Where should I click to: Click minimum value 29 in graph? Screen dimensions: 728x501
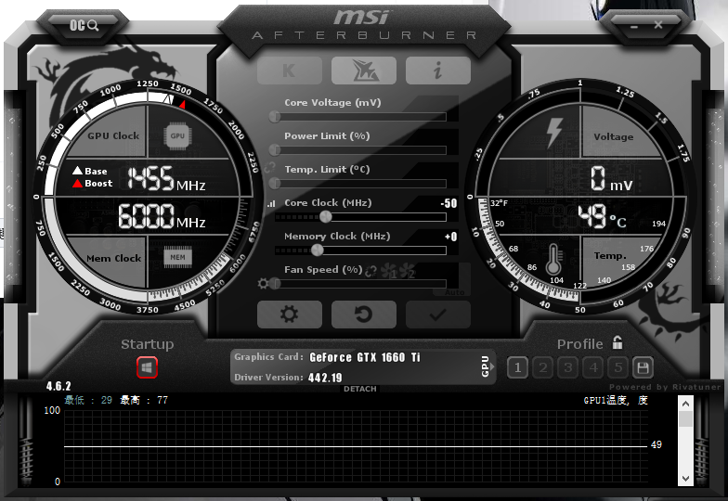pos(106,400)
